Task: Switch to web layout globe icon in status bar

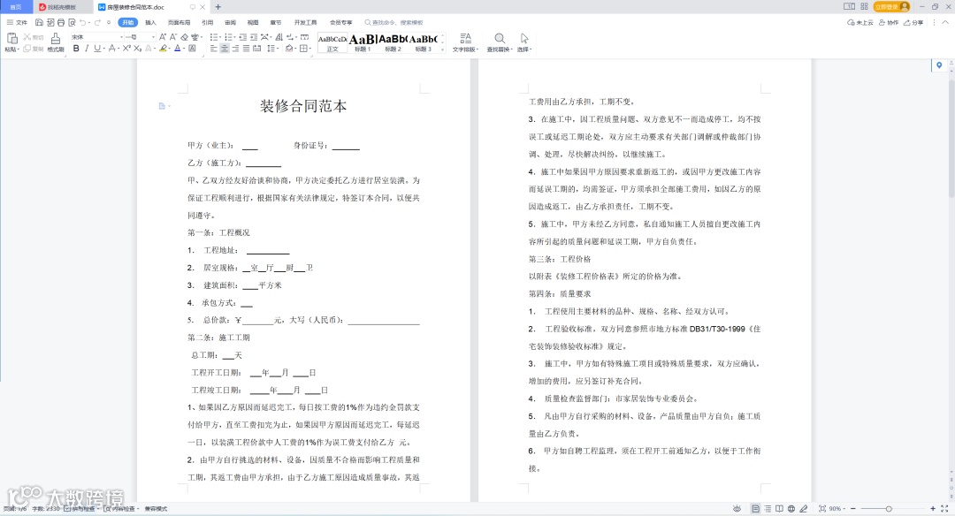Action: (791, 509)
